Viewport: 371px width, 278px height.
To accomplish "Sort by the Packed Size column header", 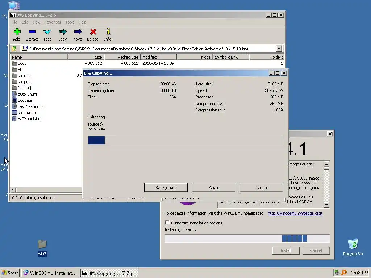I will [122, 57].
